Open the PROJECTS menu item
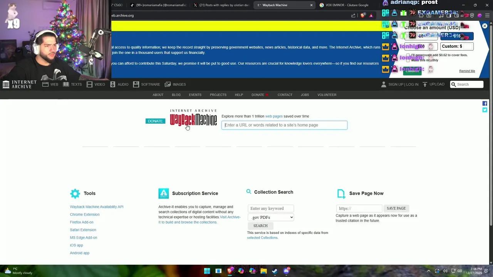The height and width of the screenshot is (277, 493). [218, 95]
